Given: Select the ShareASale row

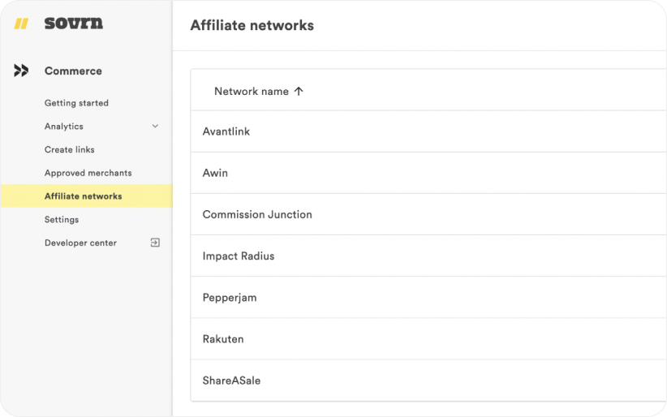Looking at the screenshot, I should (428, 380).
